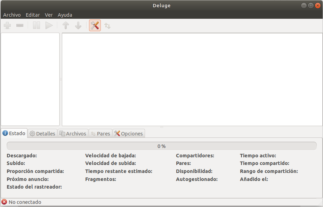Image resolution: width=323 pixels, height=207 pixels.
Task: Click the Remove torrent minus icon
Action: click(20, 25)
